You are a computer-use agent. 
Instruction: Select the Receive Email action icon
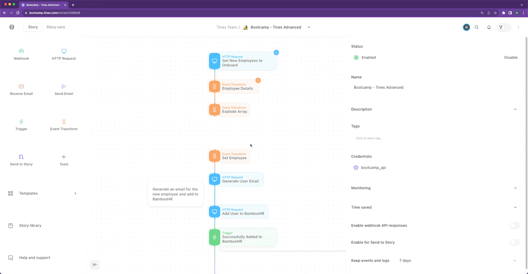[21, 87]
